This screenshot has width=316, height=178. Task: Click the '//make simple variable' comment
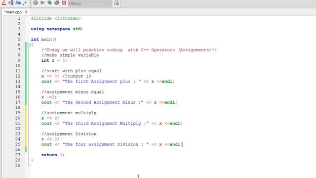(x=70, y=55)
